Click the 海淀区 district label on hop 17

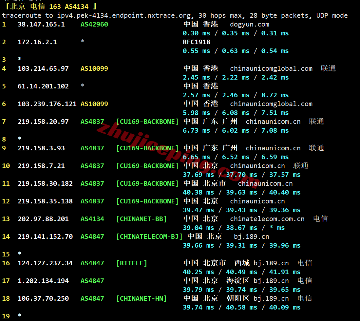click(x=237, y=281)
